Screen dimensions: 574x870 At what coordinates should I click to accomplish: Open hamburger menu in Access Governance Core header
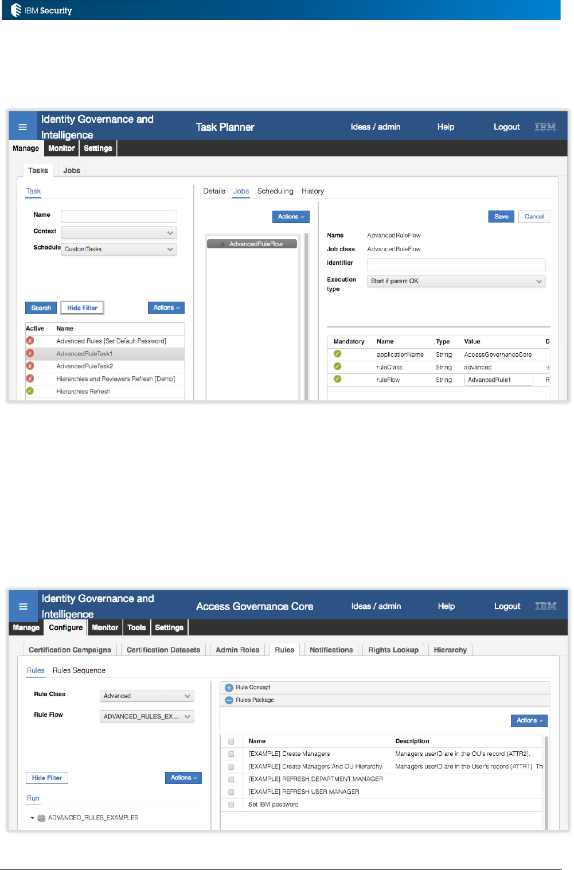coord(23,606)
